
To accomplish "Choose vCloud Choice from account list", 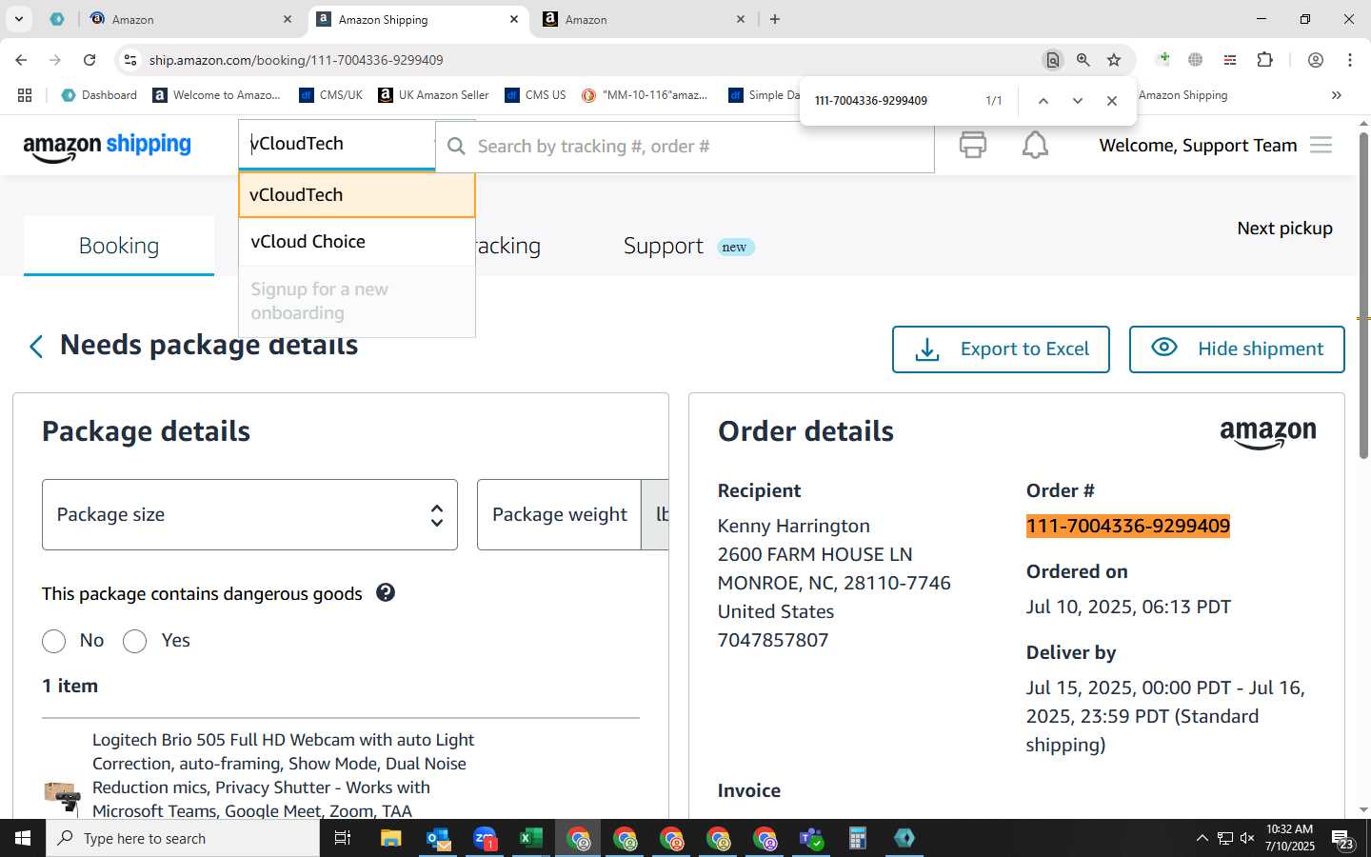I will click(x=357, y=242).
